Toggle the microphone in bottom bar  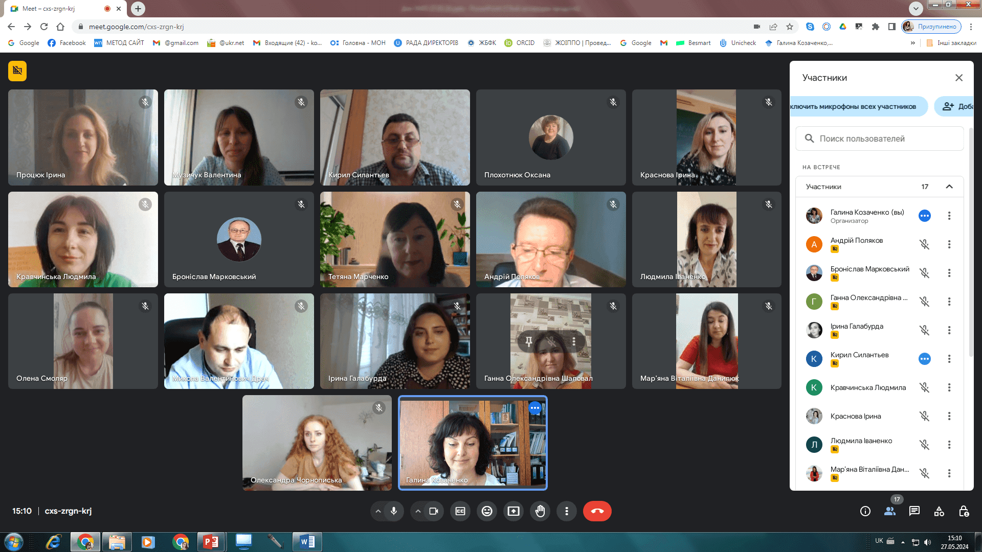pyautogui.click(x=394, y=511)
